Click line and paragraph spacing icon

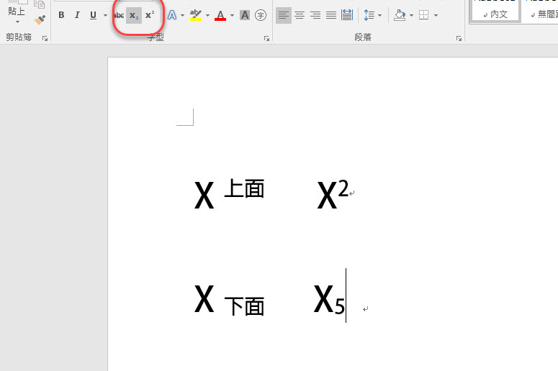point(369,15)
